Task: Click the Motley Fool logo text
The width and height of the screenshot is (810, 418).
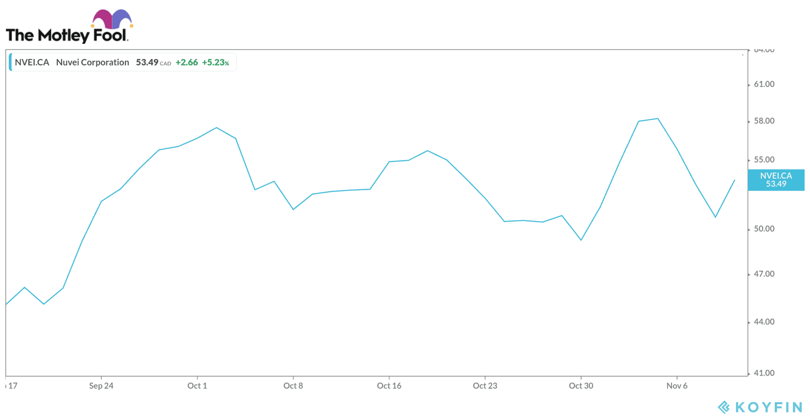Action: click(66, 36)
